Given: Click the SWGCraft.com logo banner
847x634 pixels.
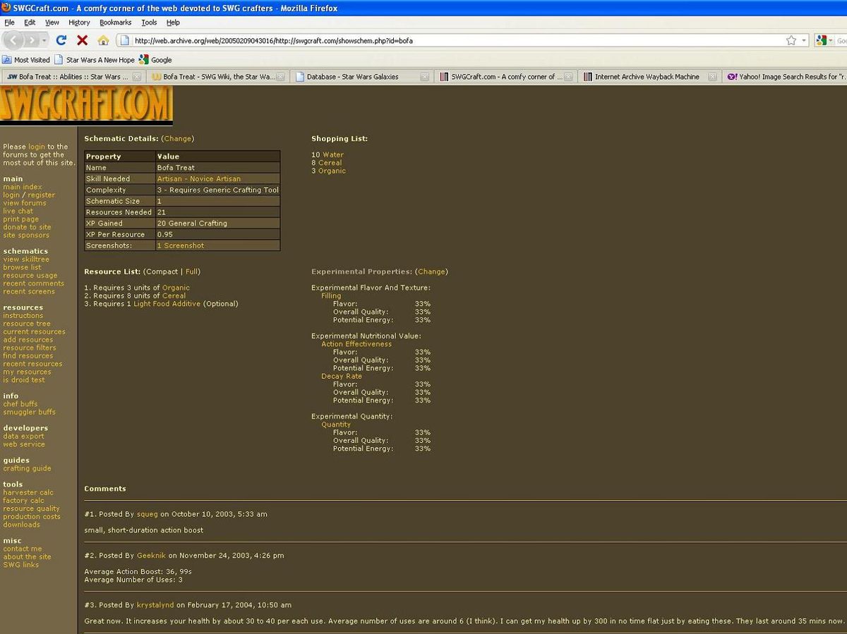Looking at the screenshot, I should pyautogui.click(x=86, y=105).
